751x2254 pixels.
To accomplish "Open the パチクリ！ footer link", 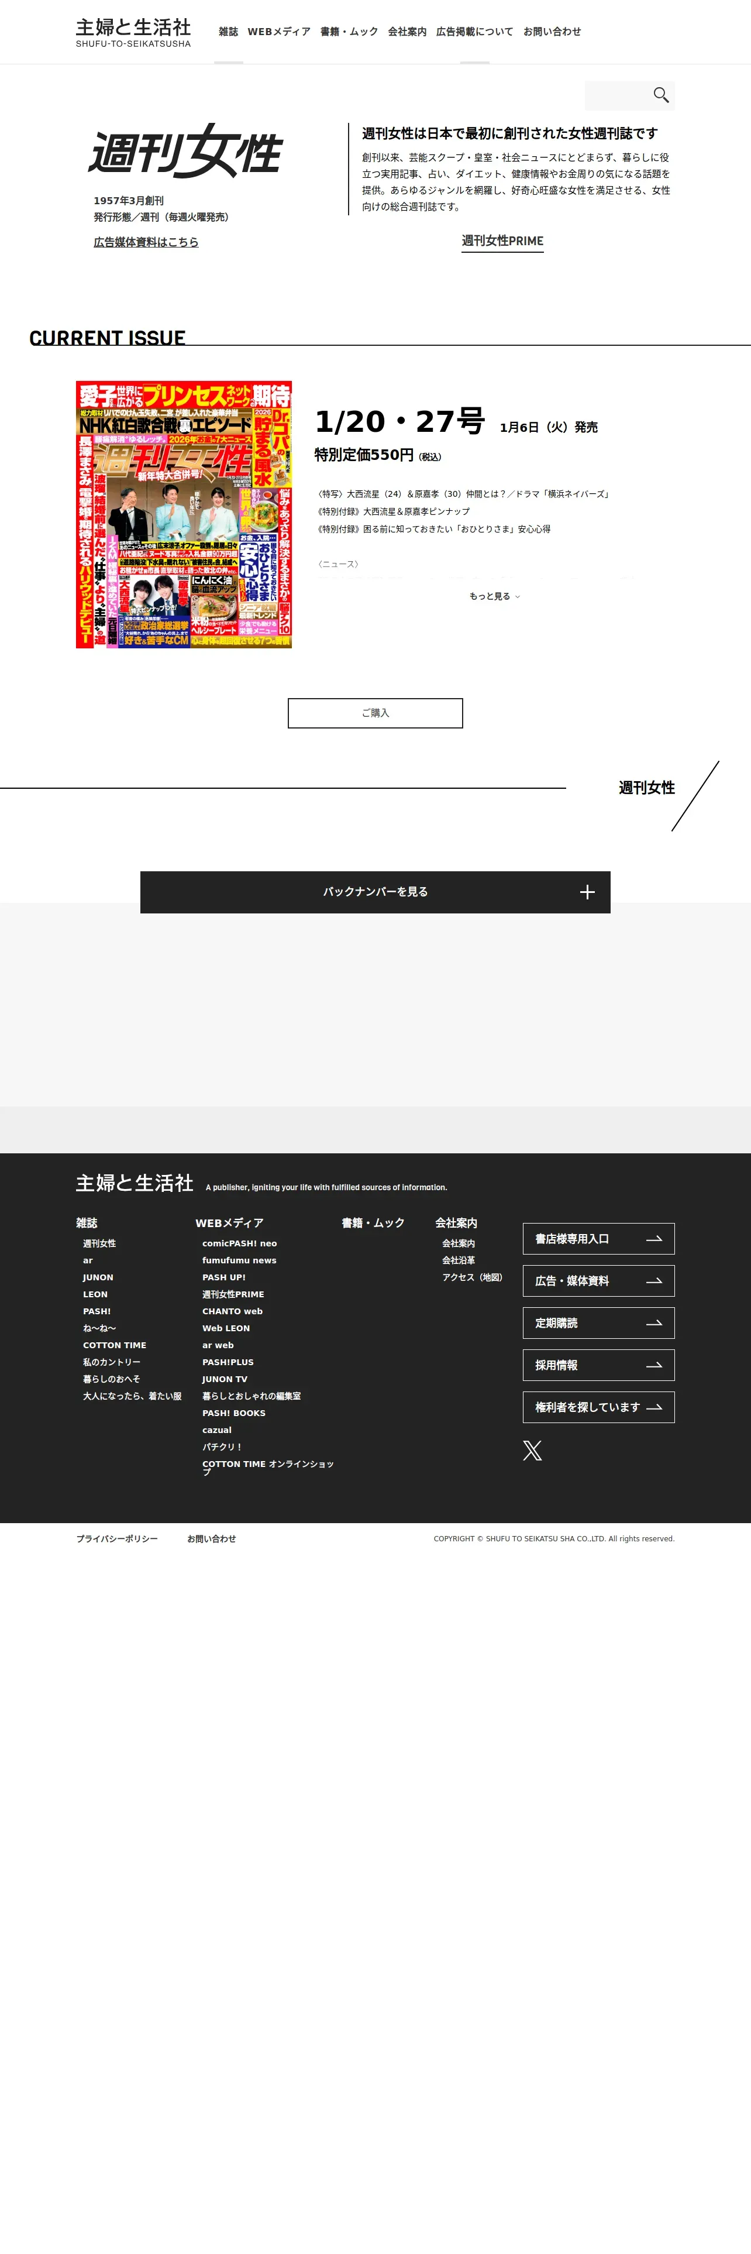I will pyautogui.click(x=222, y=1446).
